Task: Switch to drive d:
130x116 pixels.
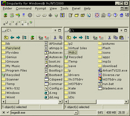Action: pos(18,23)
